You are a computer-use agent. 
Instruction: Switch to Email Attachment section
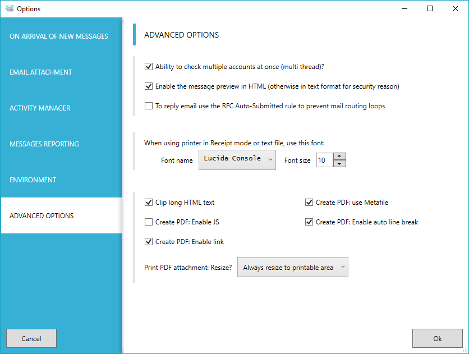click(61, 72)
